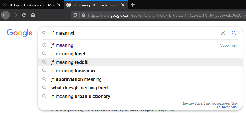Close the OffTopic Looksmax.me tab

(x=59, y=5)
